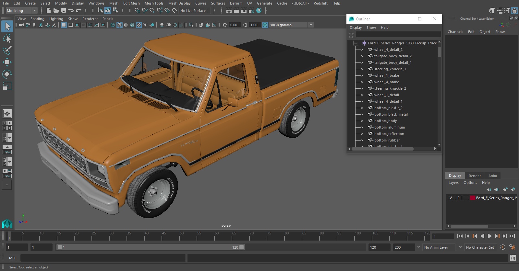This screenshot has width=519, height=271.
Task: Switch to four view layout
Action: (7, 126)
